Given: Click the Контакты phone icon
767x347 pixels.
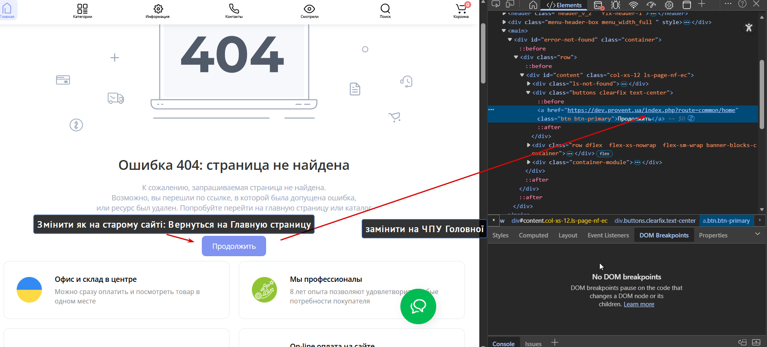Looking at the screenshot, I should click(x=234, y=9).
